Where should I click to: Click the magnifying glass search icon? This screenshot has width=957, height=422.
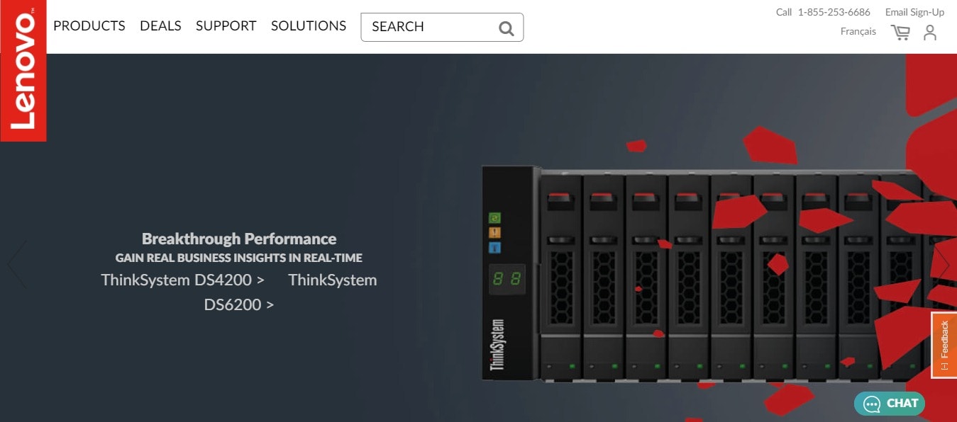[x=506, y=28]
